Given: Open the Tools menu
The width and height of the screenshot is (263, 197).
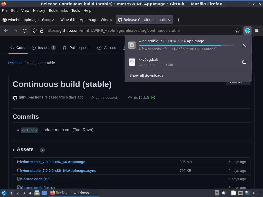Looking at the screenshot, I should tap(76, 11).
